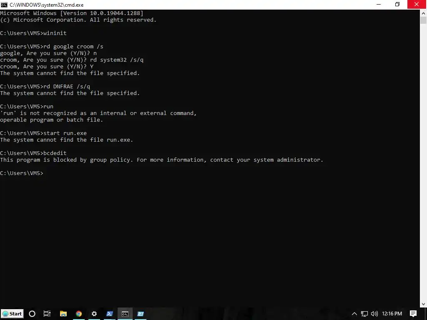Screen dimensions: 427x320
Task: Open the cmd.exe title bar system icon
Action: coord(4,5)
